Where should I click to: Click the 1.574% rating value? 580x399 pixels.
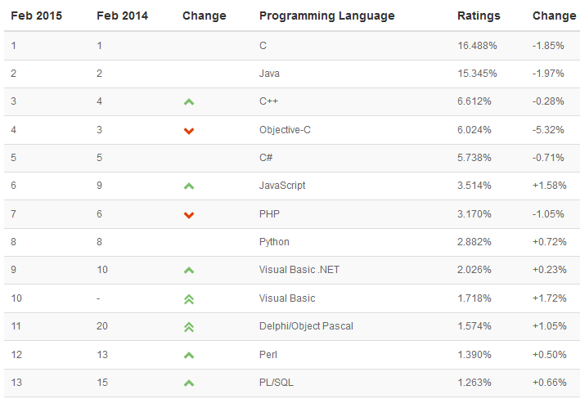point(474,326)
